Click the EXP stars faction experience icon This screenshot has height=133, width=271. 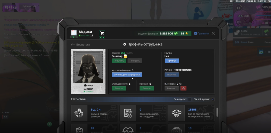(176, 113)
